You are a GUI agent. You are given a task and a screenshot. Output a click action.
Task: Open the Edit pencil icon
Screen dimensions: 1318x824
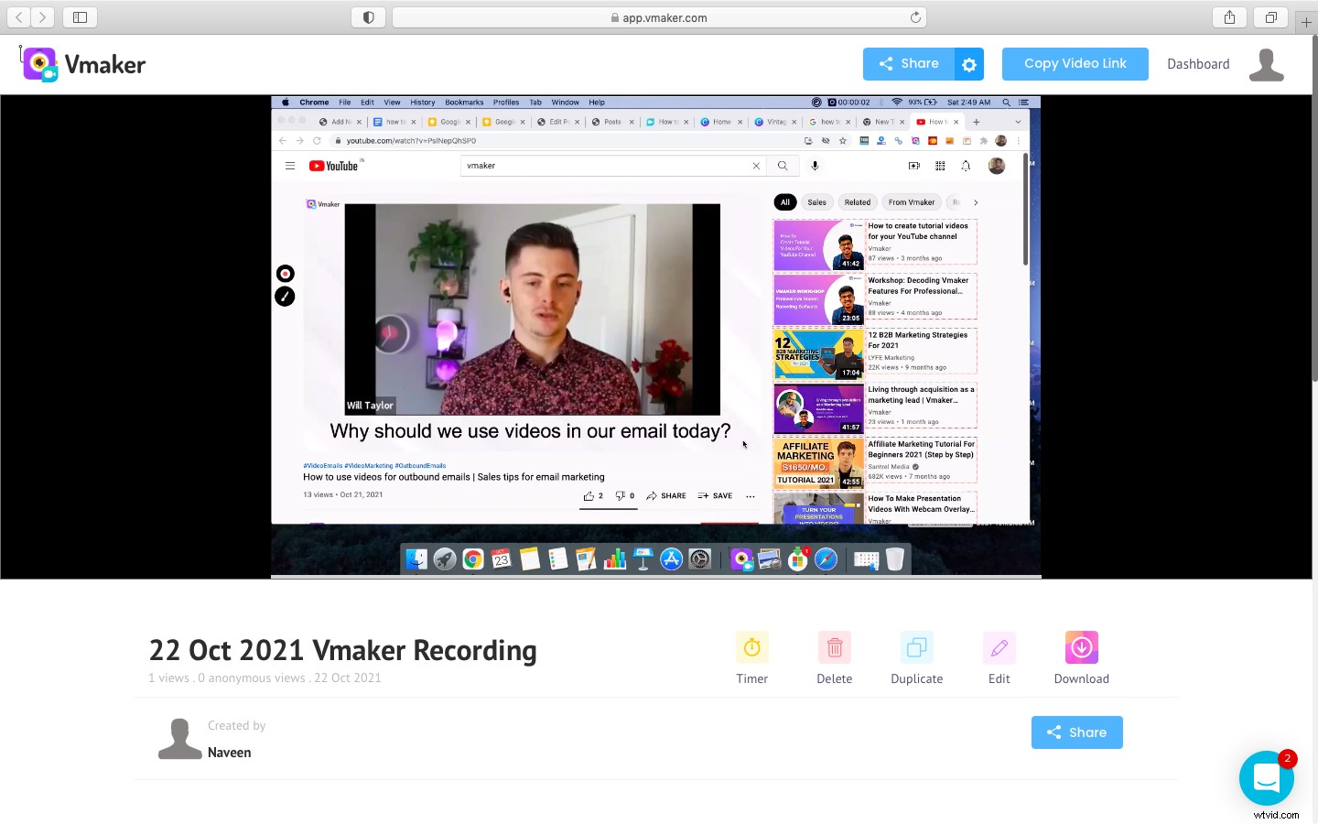pyautogui.click(x=999, y=647)
